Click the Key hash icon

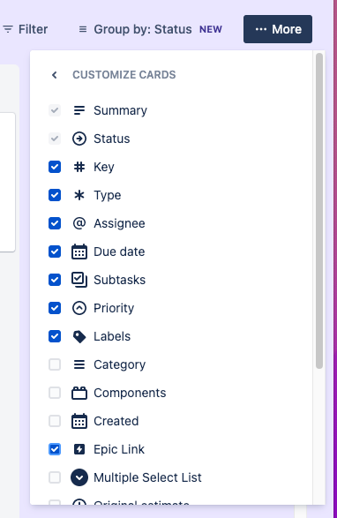click(79, 167)
